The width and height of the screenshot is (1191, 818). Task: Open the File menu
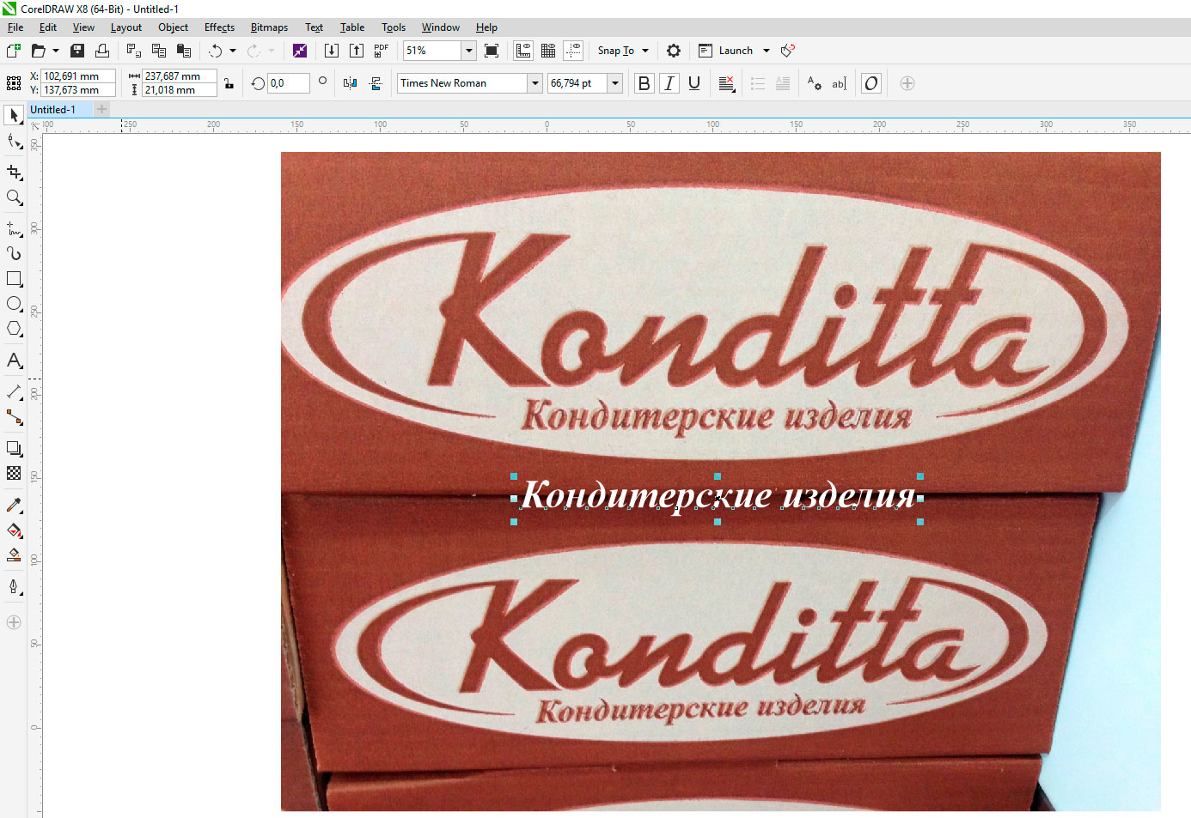tap(15, 27)
